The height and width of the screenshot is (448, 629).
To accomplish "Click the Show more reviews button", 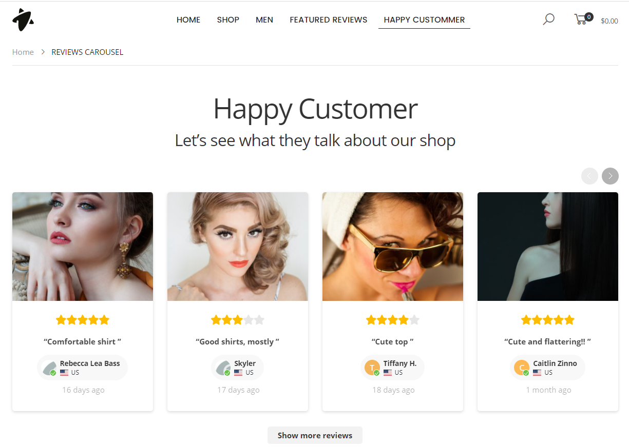I will (315, 435).
